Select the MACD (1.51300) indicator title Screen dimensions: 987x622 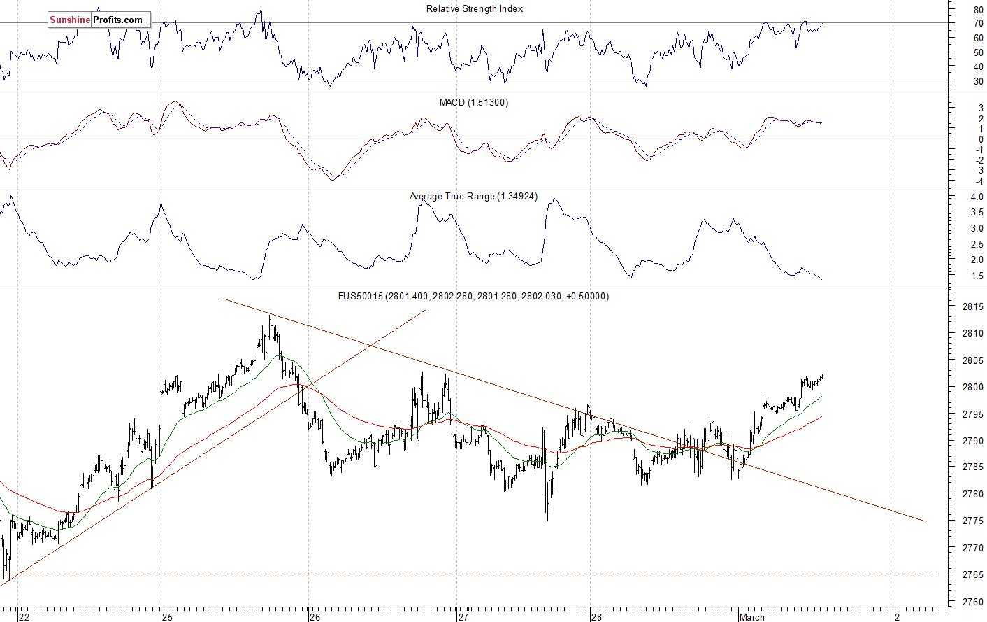474,103
